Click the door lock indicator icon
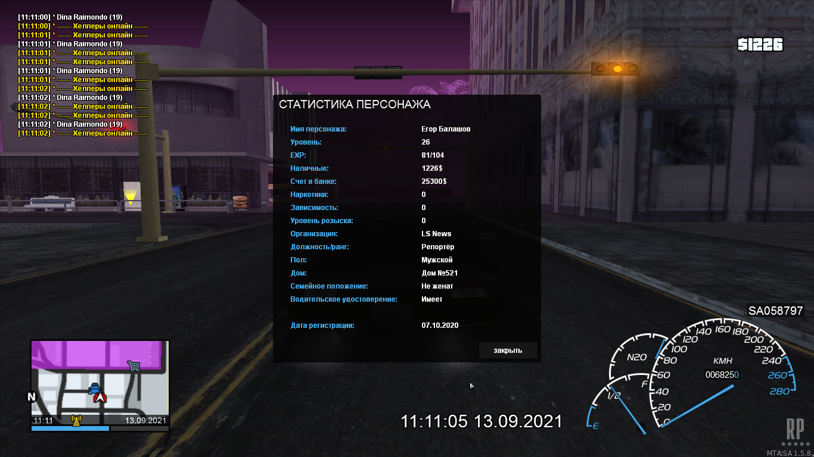 click(x=723, y=433)
